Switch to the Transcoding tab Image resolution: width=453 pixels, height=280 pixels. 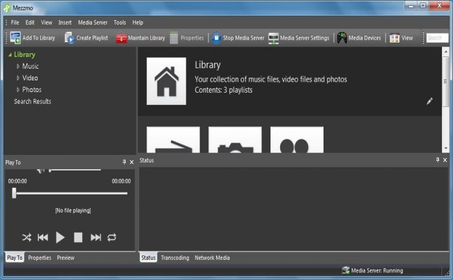point(175,258)
